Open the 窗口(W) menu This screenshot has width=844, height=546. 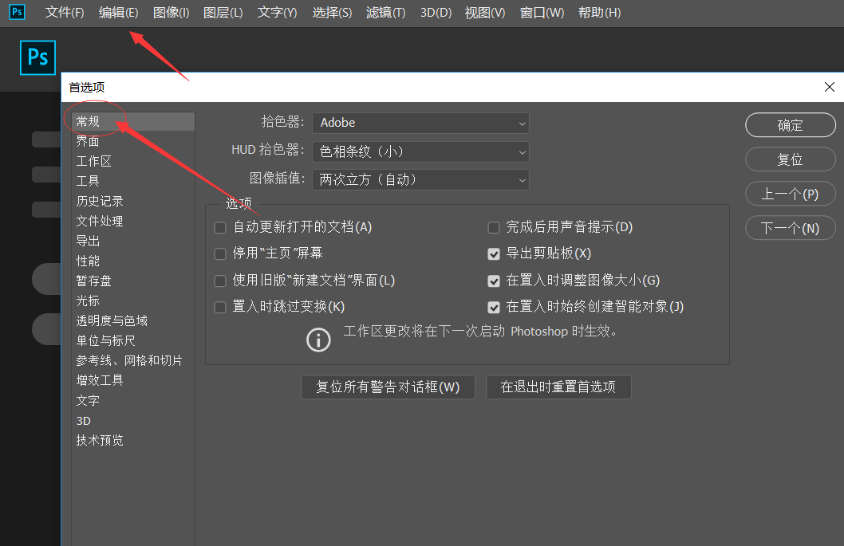pos(542,13)
